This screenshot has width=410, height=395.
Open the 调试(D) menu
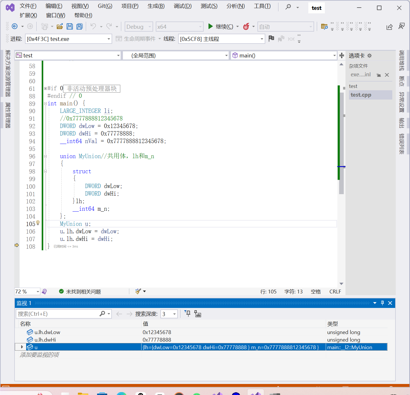tap(182, 6)
